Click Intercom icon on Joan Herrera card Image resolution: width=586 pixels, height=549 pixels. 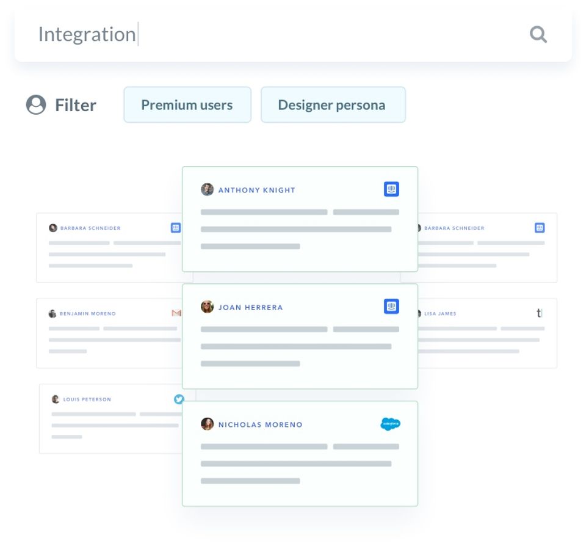click(391, 307)
